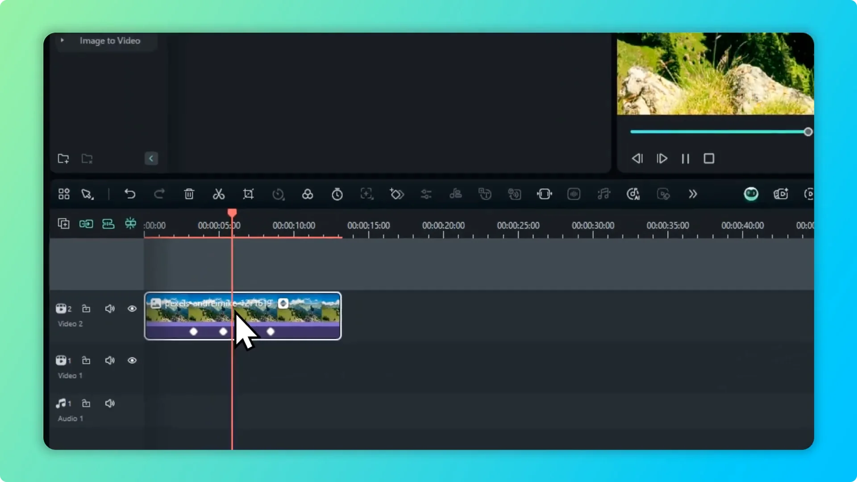
Task: Click the 00:00:30:00 mark on ruler
Action: (x=593, y=225)
